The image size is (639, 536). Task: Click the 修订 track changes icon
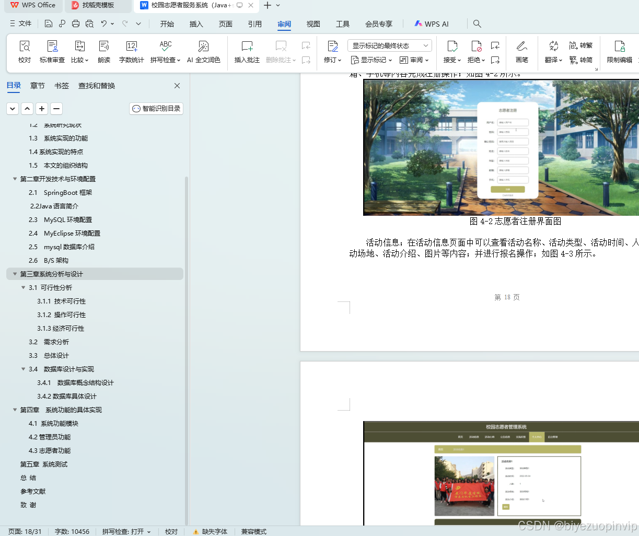[332, 46]
